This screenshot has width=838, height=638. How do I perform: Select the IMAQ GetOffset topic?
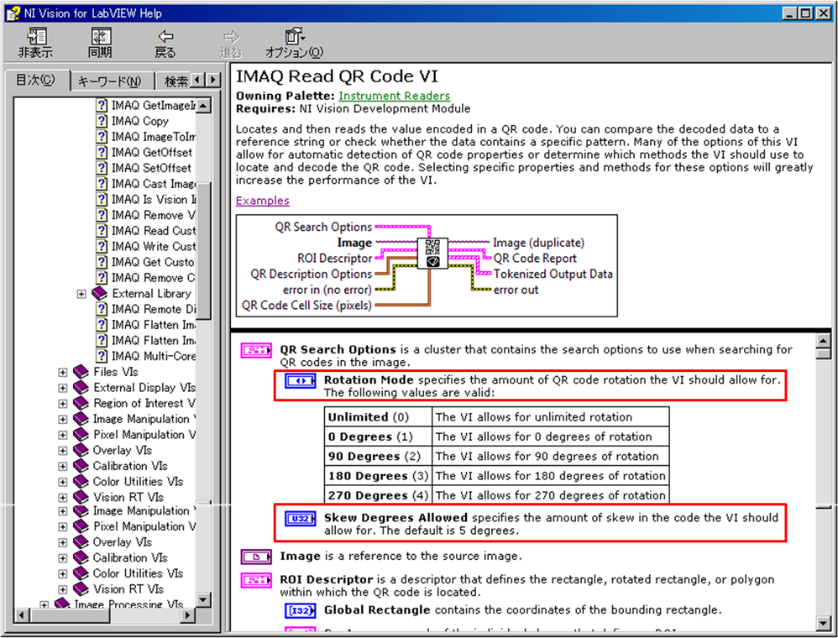point(152,152)
